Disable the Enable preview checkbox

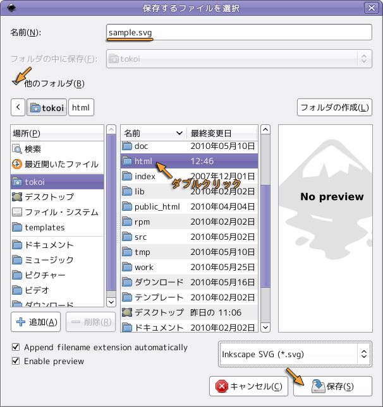(16, 362)
